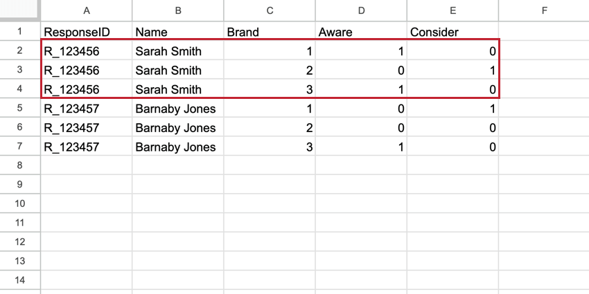This screenshot has width=589, height=294.
Task: Select the column F header
Action: coord(544,10)
